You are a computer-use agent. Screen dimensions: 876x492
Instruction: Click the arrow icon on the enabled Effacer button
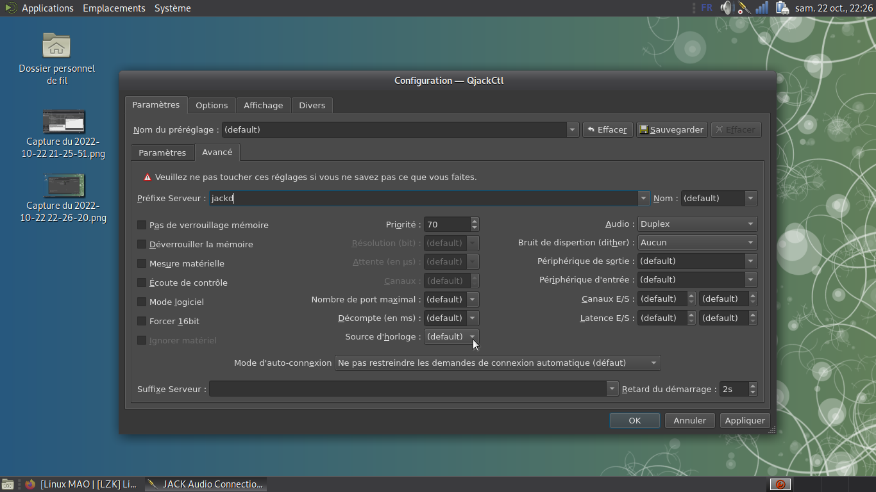pos(591,129)
